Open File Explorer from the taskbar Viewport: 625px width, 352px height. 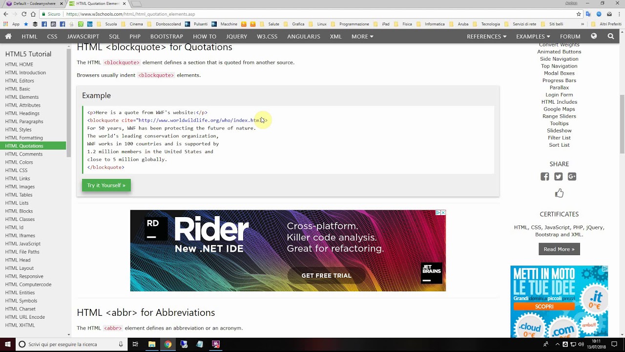pos(152,344)
